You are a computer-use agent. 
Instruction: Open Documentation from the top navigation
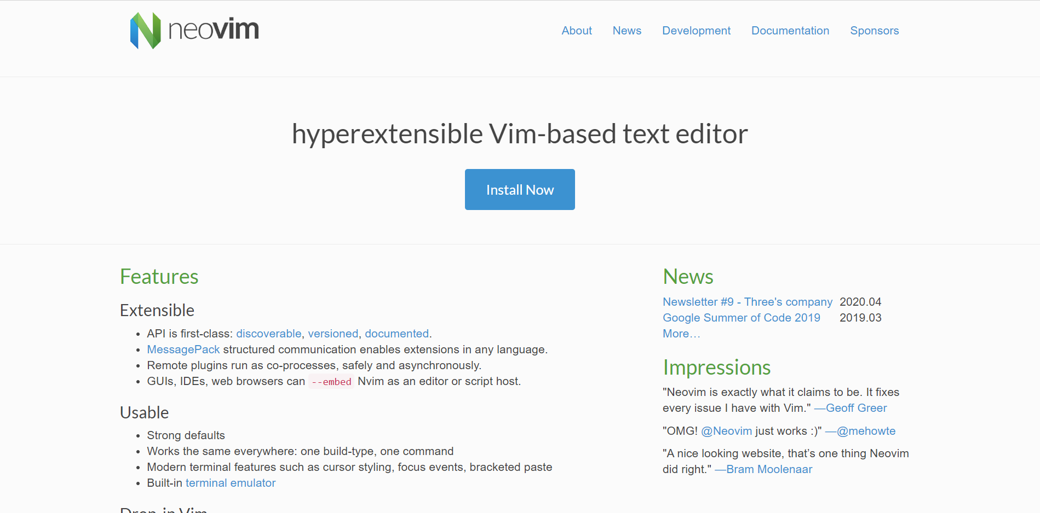790,31
